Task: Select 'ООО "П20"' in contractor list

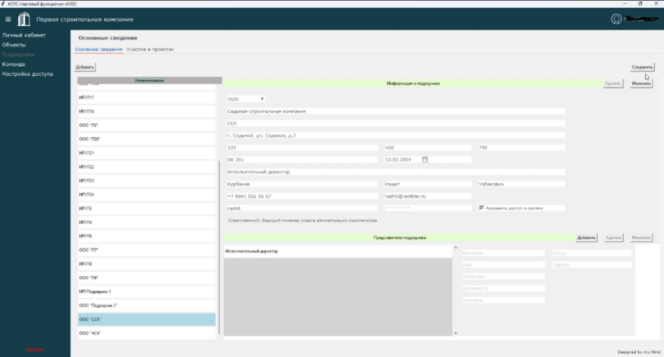Action: 147,139
